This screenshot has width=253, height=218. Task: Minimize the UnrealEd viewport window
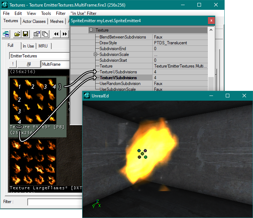point(211,96)
